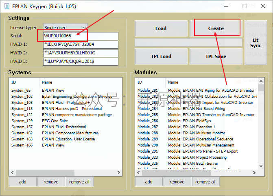Screen dimensions: 273x196
Task: Minimize the EPLAN Keygen window
Action: click(x=226, y=6)
